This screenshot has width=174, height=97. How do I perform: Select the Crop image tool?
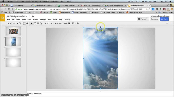click(73, 23)
